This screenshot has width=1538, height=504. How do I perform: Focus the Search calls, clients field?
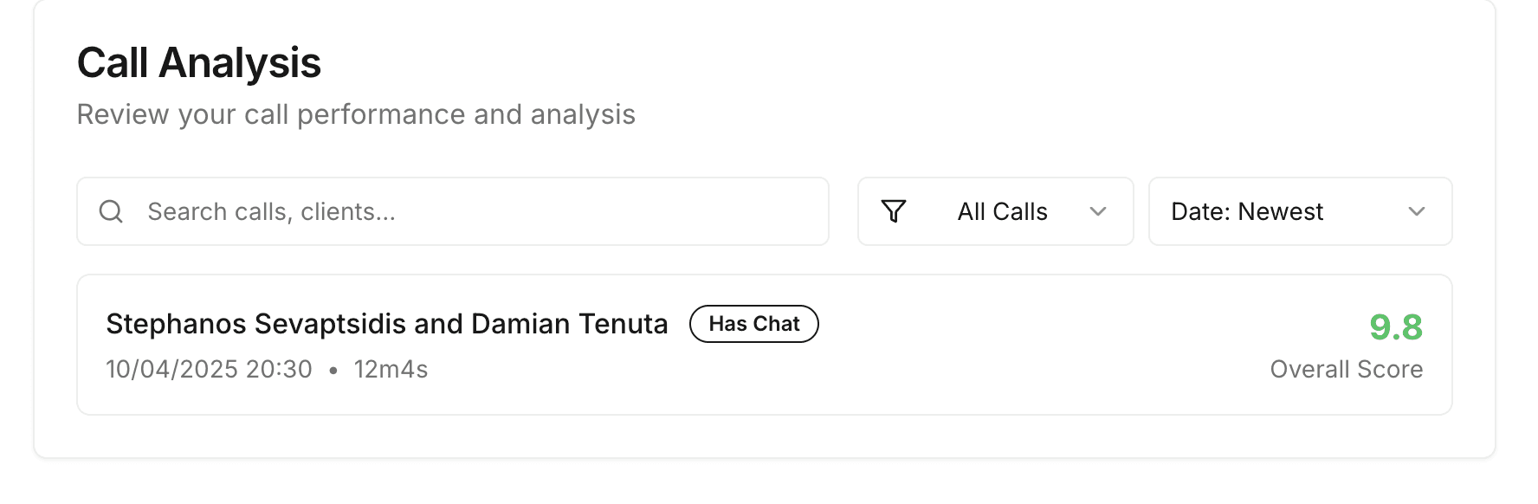pos(468,211)
